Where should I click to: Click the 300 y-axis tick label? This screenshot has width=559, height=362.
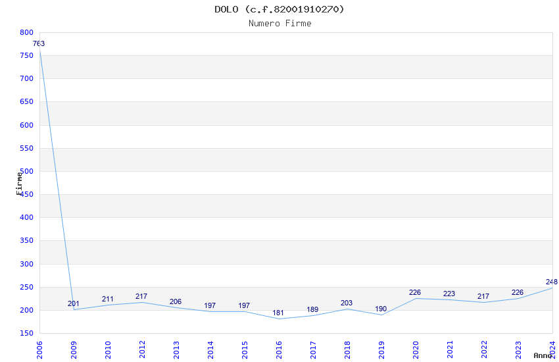[x=27, y=264]
